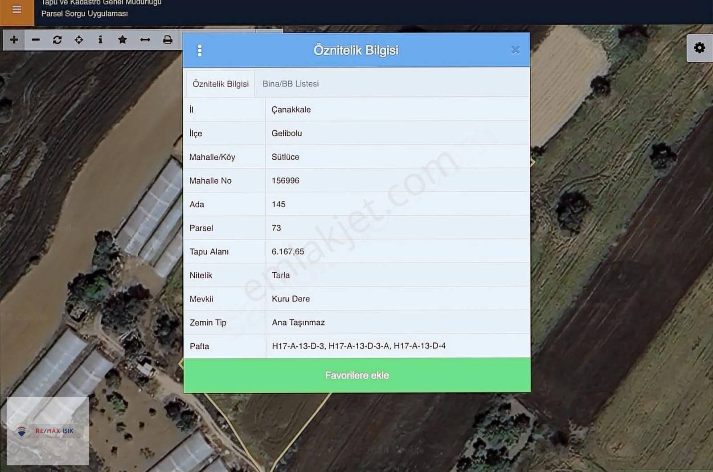Select the Çanakkale province value
The height and width of the screenshot is (472, 713).
coord(291,109)
